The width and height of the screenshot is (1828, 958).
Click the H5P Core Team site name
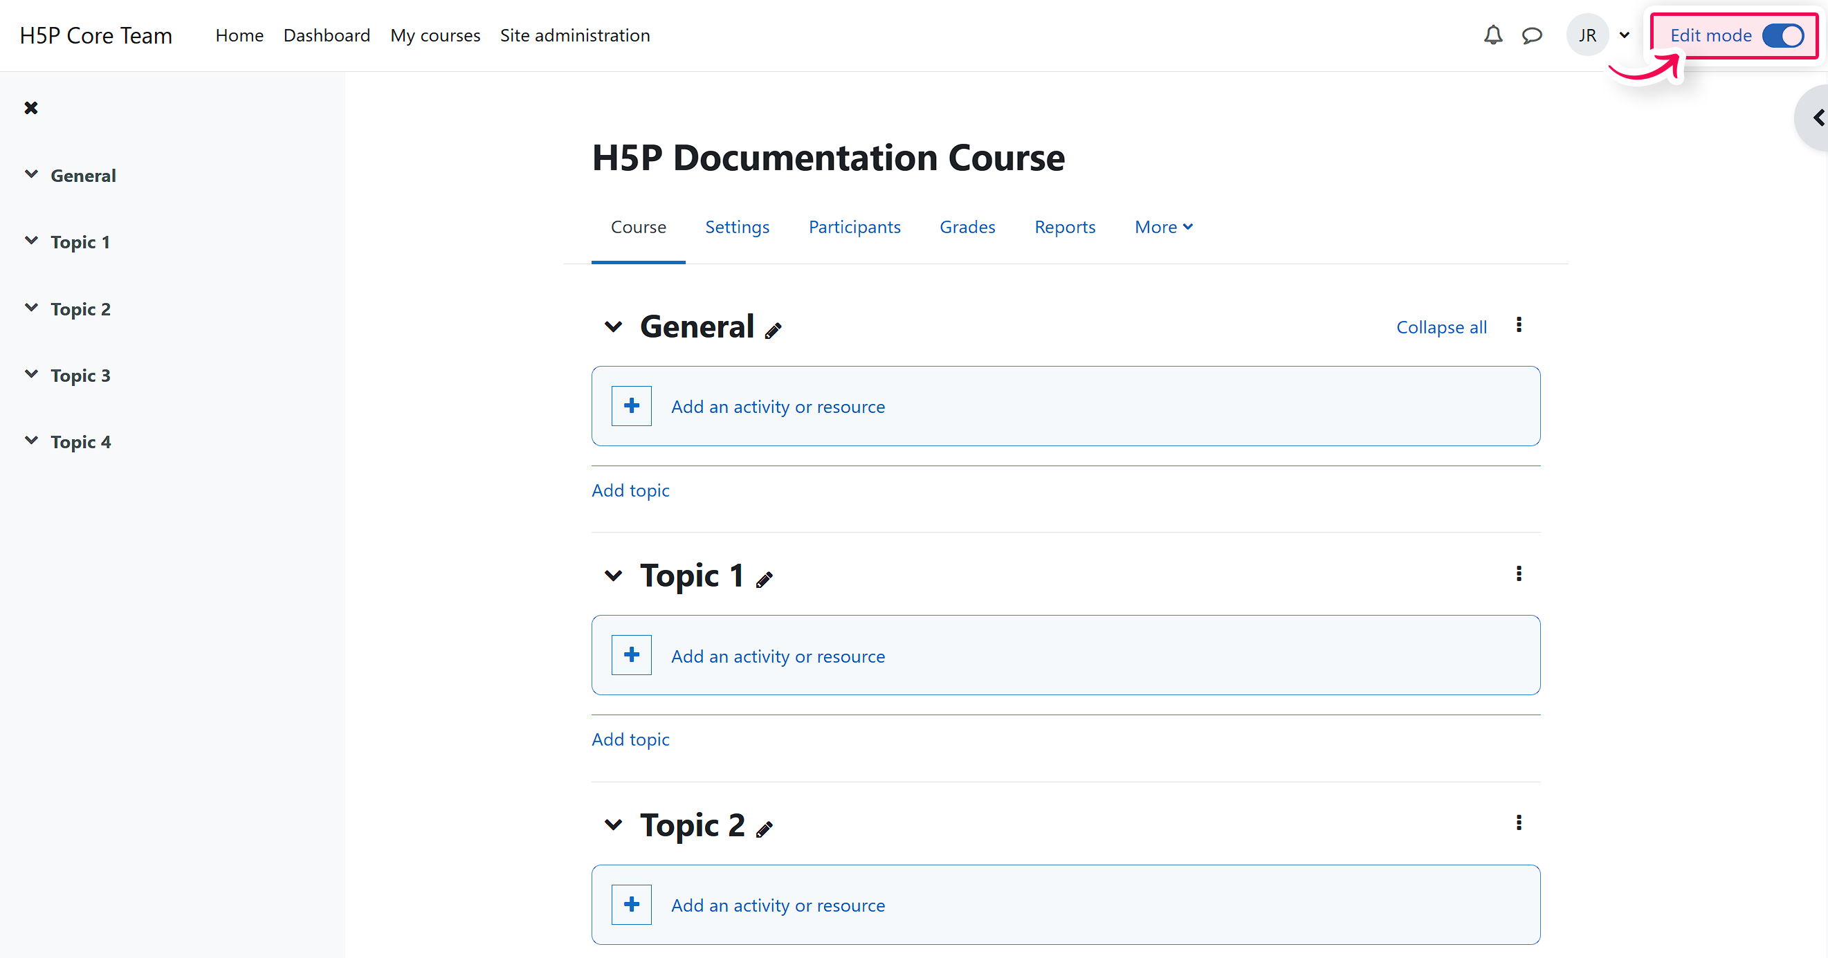95,35
